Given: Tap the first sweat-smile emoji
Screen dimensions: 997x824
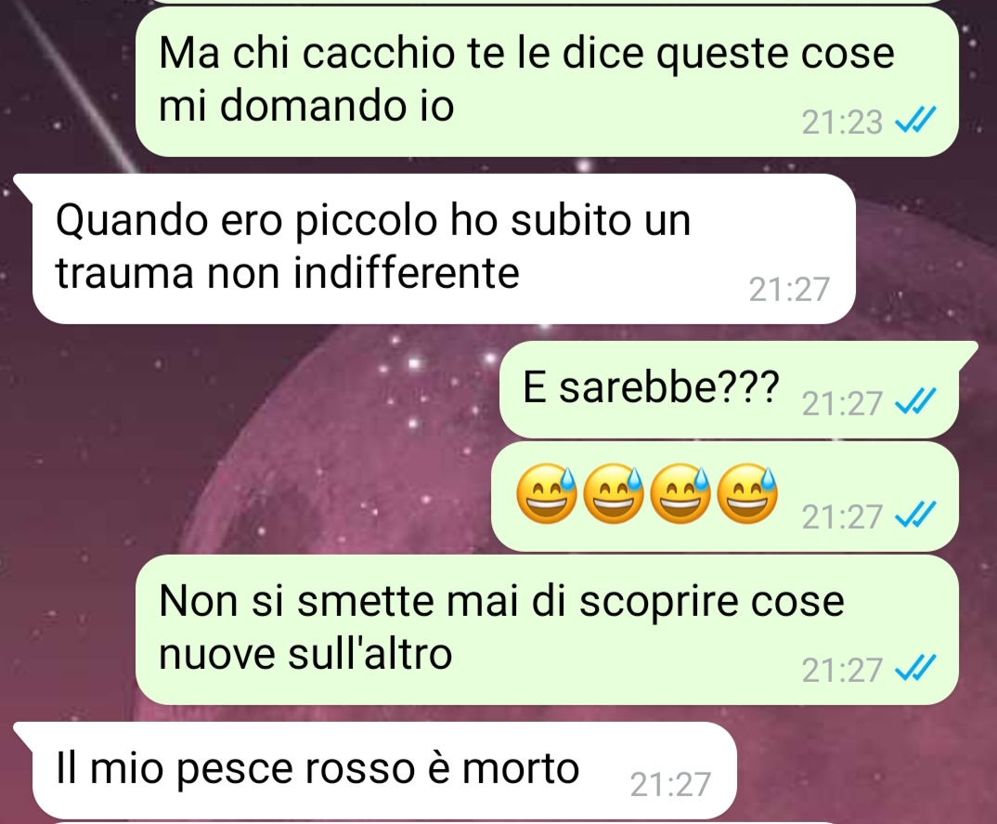Looking at the screenshot, I should [546, 496].
